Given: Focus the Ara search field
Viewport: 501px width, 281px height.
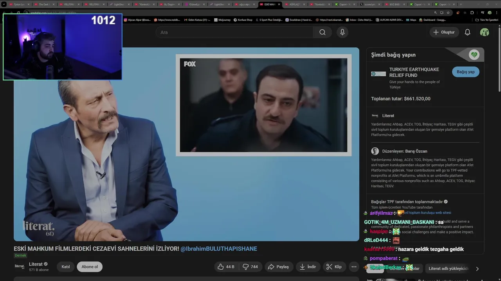Looking at the screenshot, I should tap(234, 32).
